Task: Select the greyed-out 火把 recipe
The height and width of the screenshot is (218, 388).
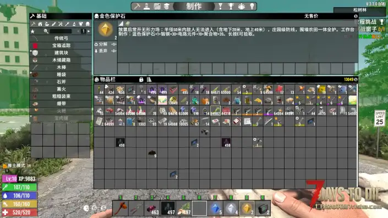Action: (x=61, y=111)
